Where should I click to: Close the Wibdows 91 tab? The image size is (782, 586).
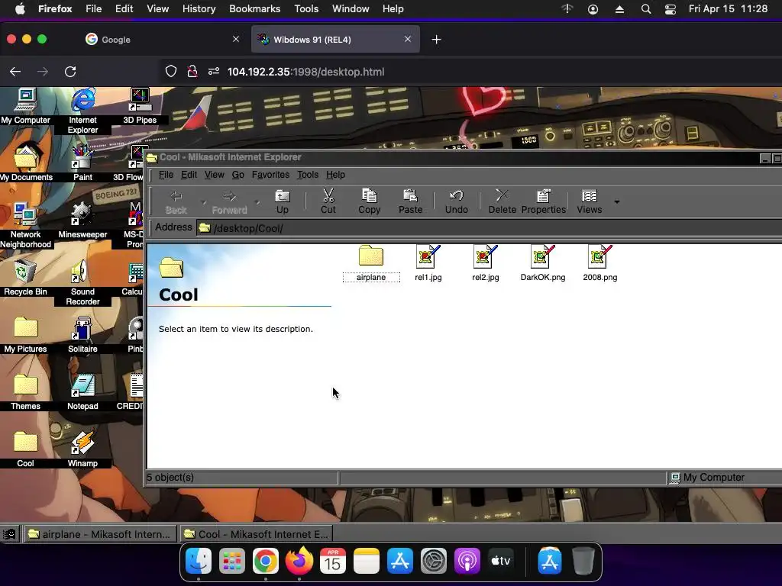coord(408,39)
